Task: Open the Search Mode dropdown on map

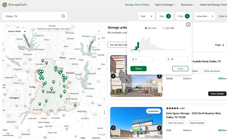Action: (x=17, y=31)
